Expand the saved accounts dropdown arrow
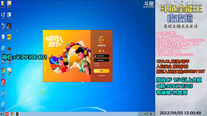207x116 pixels. pyautogui.click(x=108, y=56)
